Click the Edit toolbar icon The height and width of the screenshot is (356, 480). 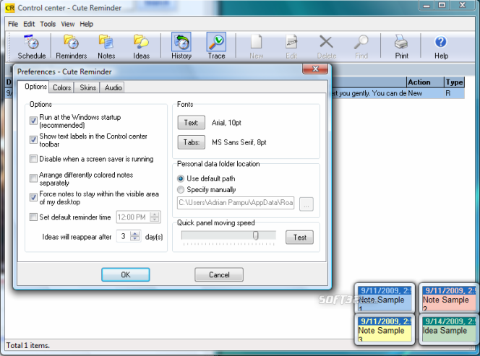click(x=291, y=46)
